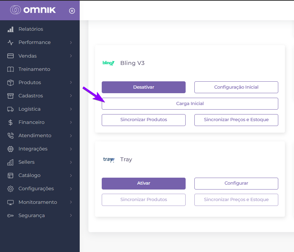This screenshot has width=294, height=252.
Task: Click the Tray card title text
Action: click(x=126, y=160)
